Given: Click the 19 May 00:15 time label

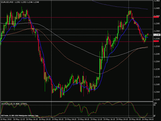Looking at the screenshot, I should 58,119.
